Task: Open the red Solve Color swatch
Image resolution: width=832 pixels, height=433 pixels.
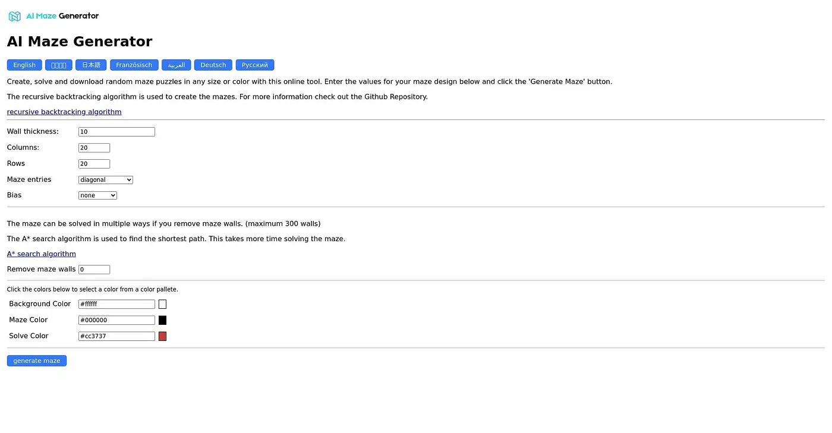Action: coord(162,336)
